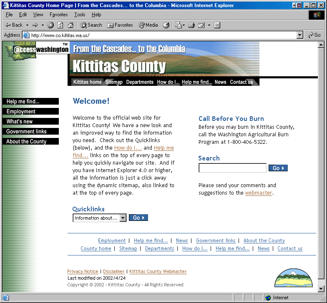Follow the webmaster link
Screen dimensions: 327x303
click(259, 193)
